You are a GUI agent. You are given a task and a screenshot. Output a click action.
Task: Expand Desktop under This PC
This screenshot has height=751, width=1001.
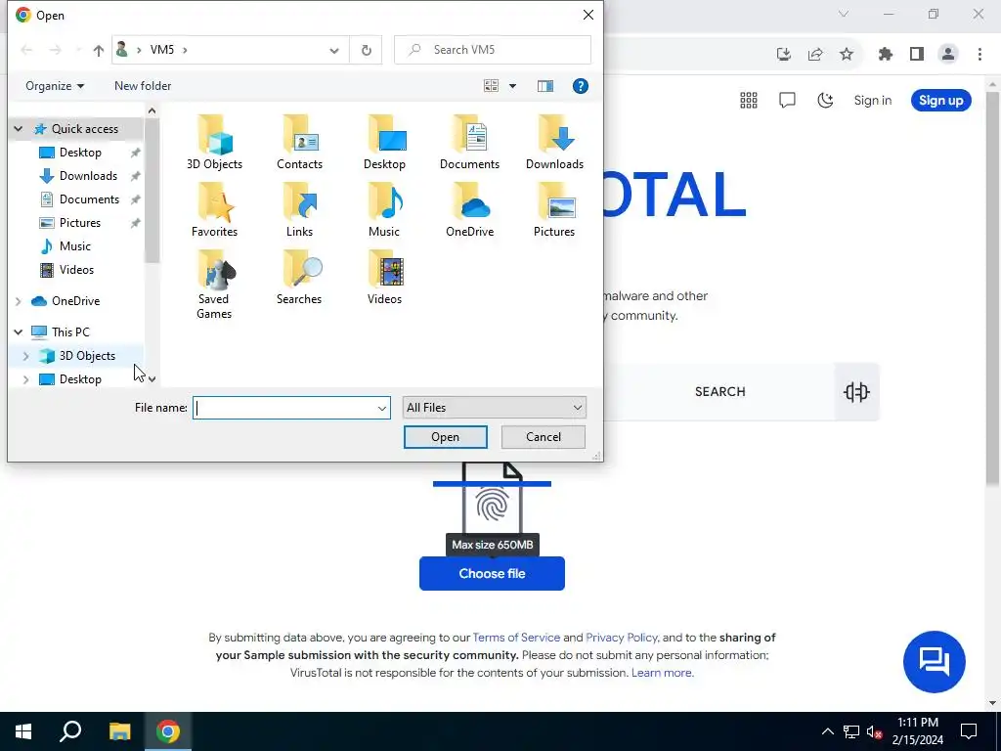pyautogui.click(x=26, y=379)
